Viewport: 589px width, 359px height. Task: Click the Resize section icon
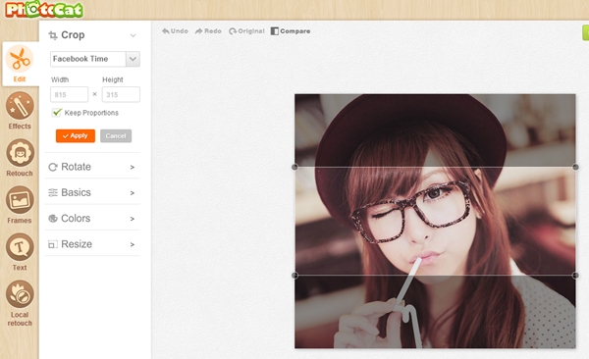pos(53,244)
